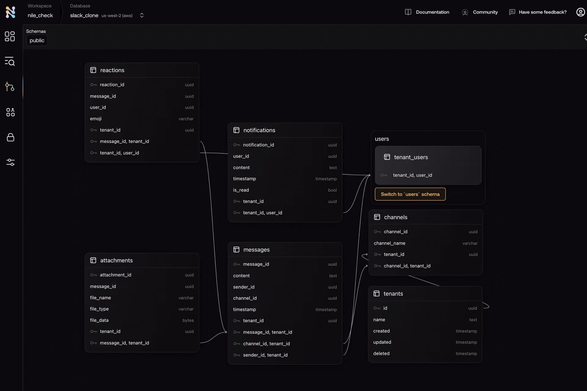Open the security lock sidebar icon

(x=10, y=137)
